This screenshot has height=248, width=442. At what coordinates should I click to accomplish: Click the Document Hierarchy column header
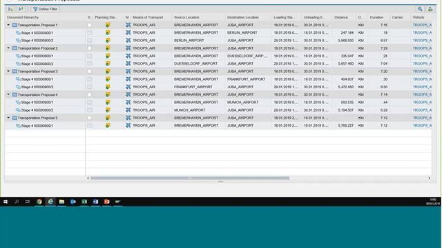(23, 17)
